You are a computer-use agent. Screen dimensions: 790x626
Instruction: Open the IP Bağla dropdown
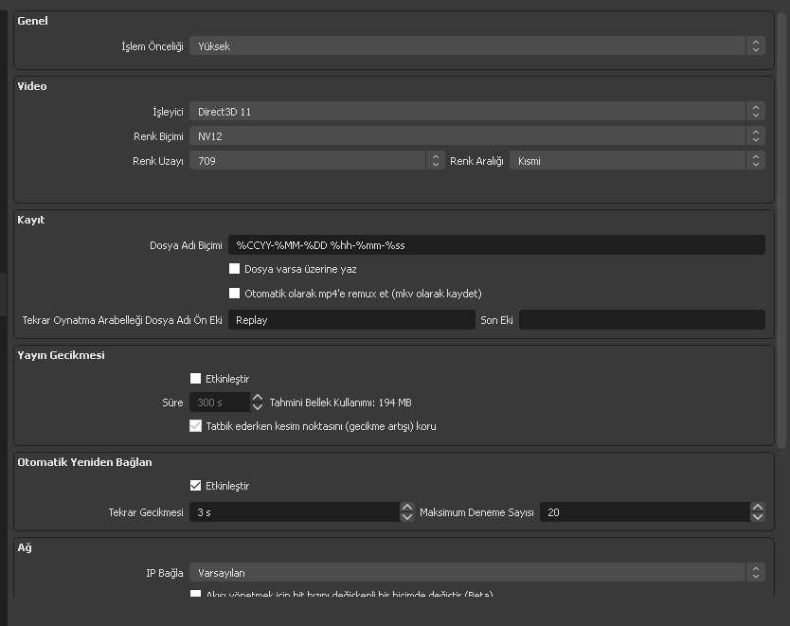coord(476,573)
